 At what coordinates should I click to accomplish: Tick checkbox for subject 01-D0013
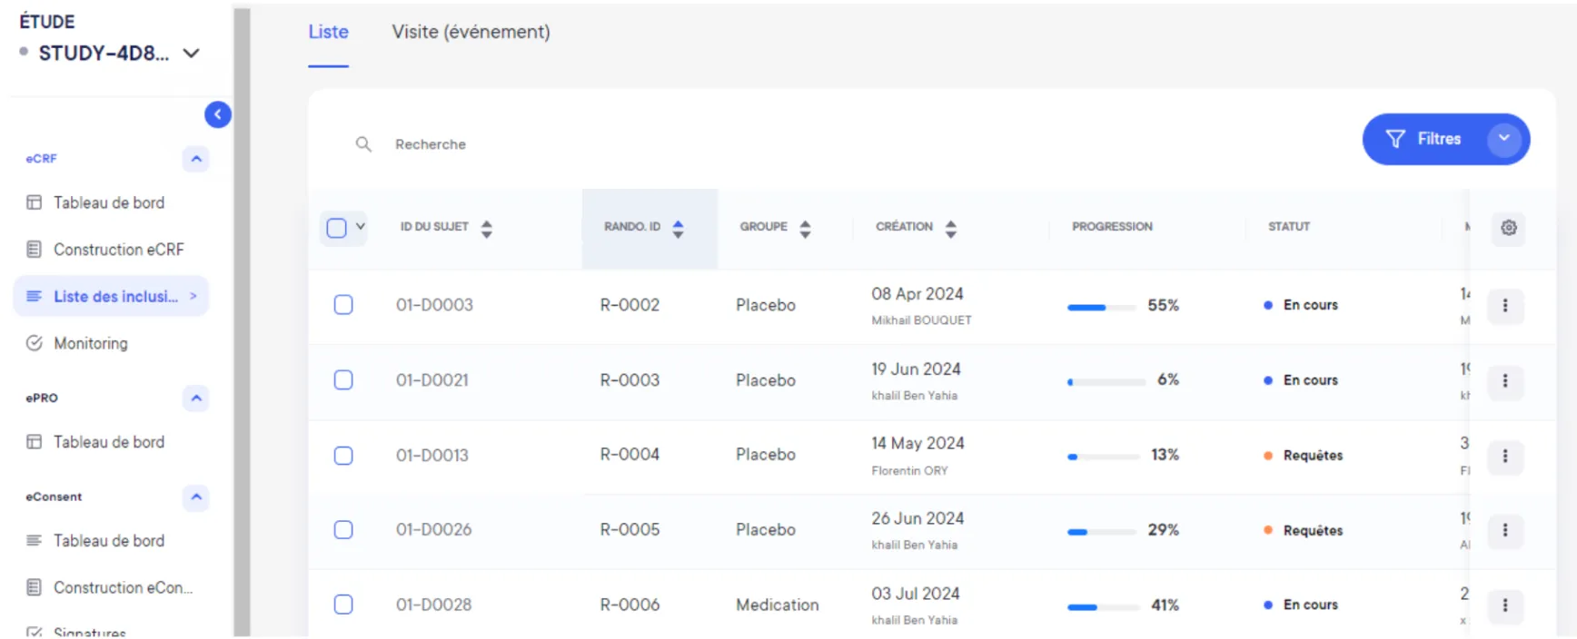pos(343,456)
